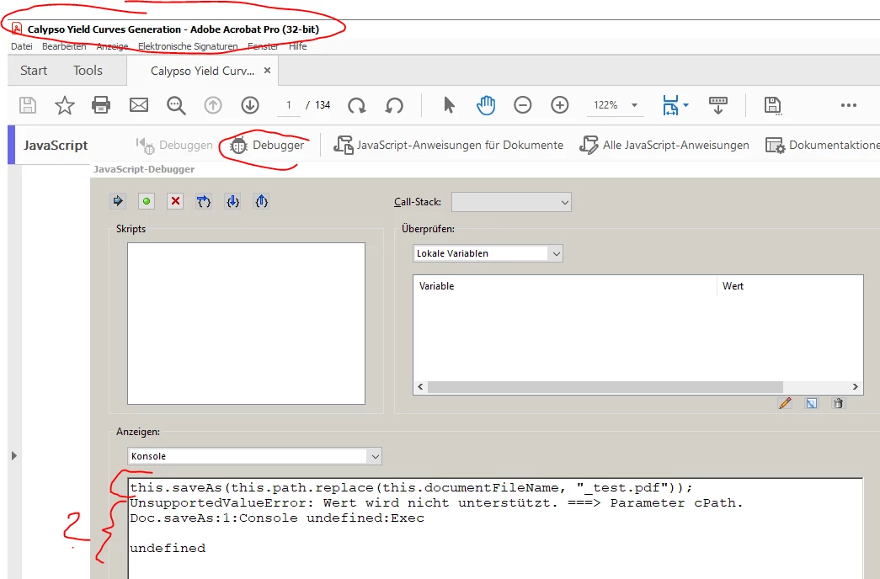The height and width of the screenshot is (579, 880).
Task: Edit variable with the pencil icon
Action: point(785,403)
